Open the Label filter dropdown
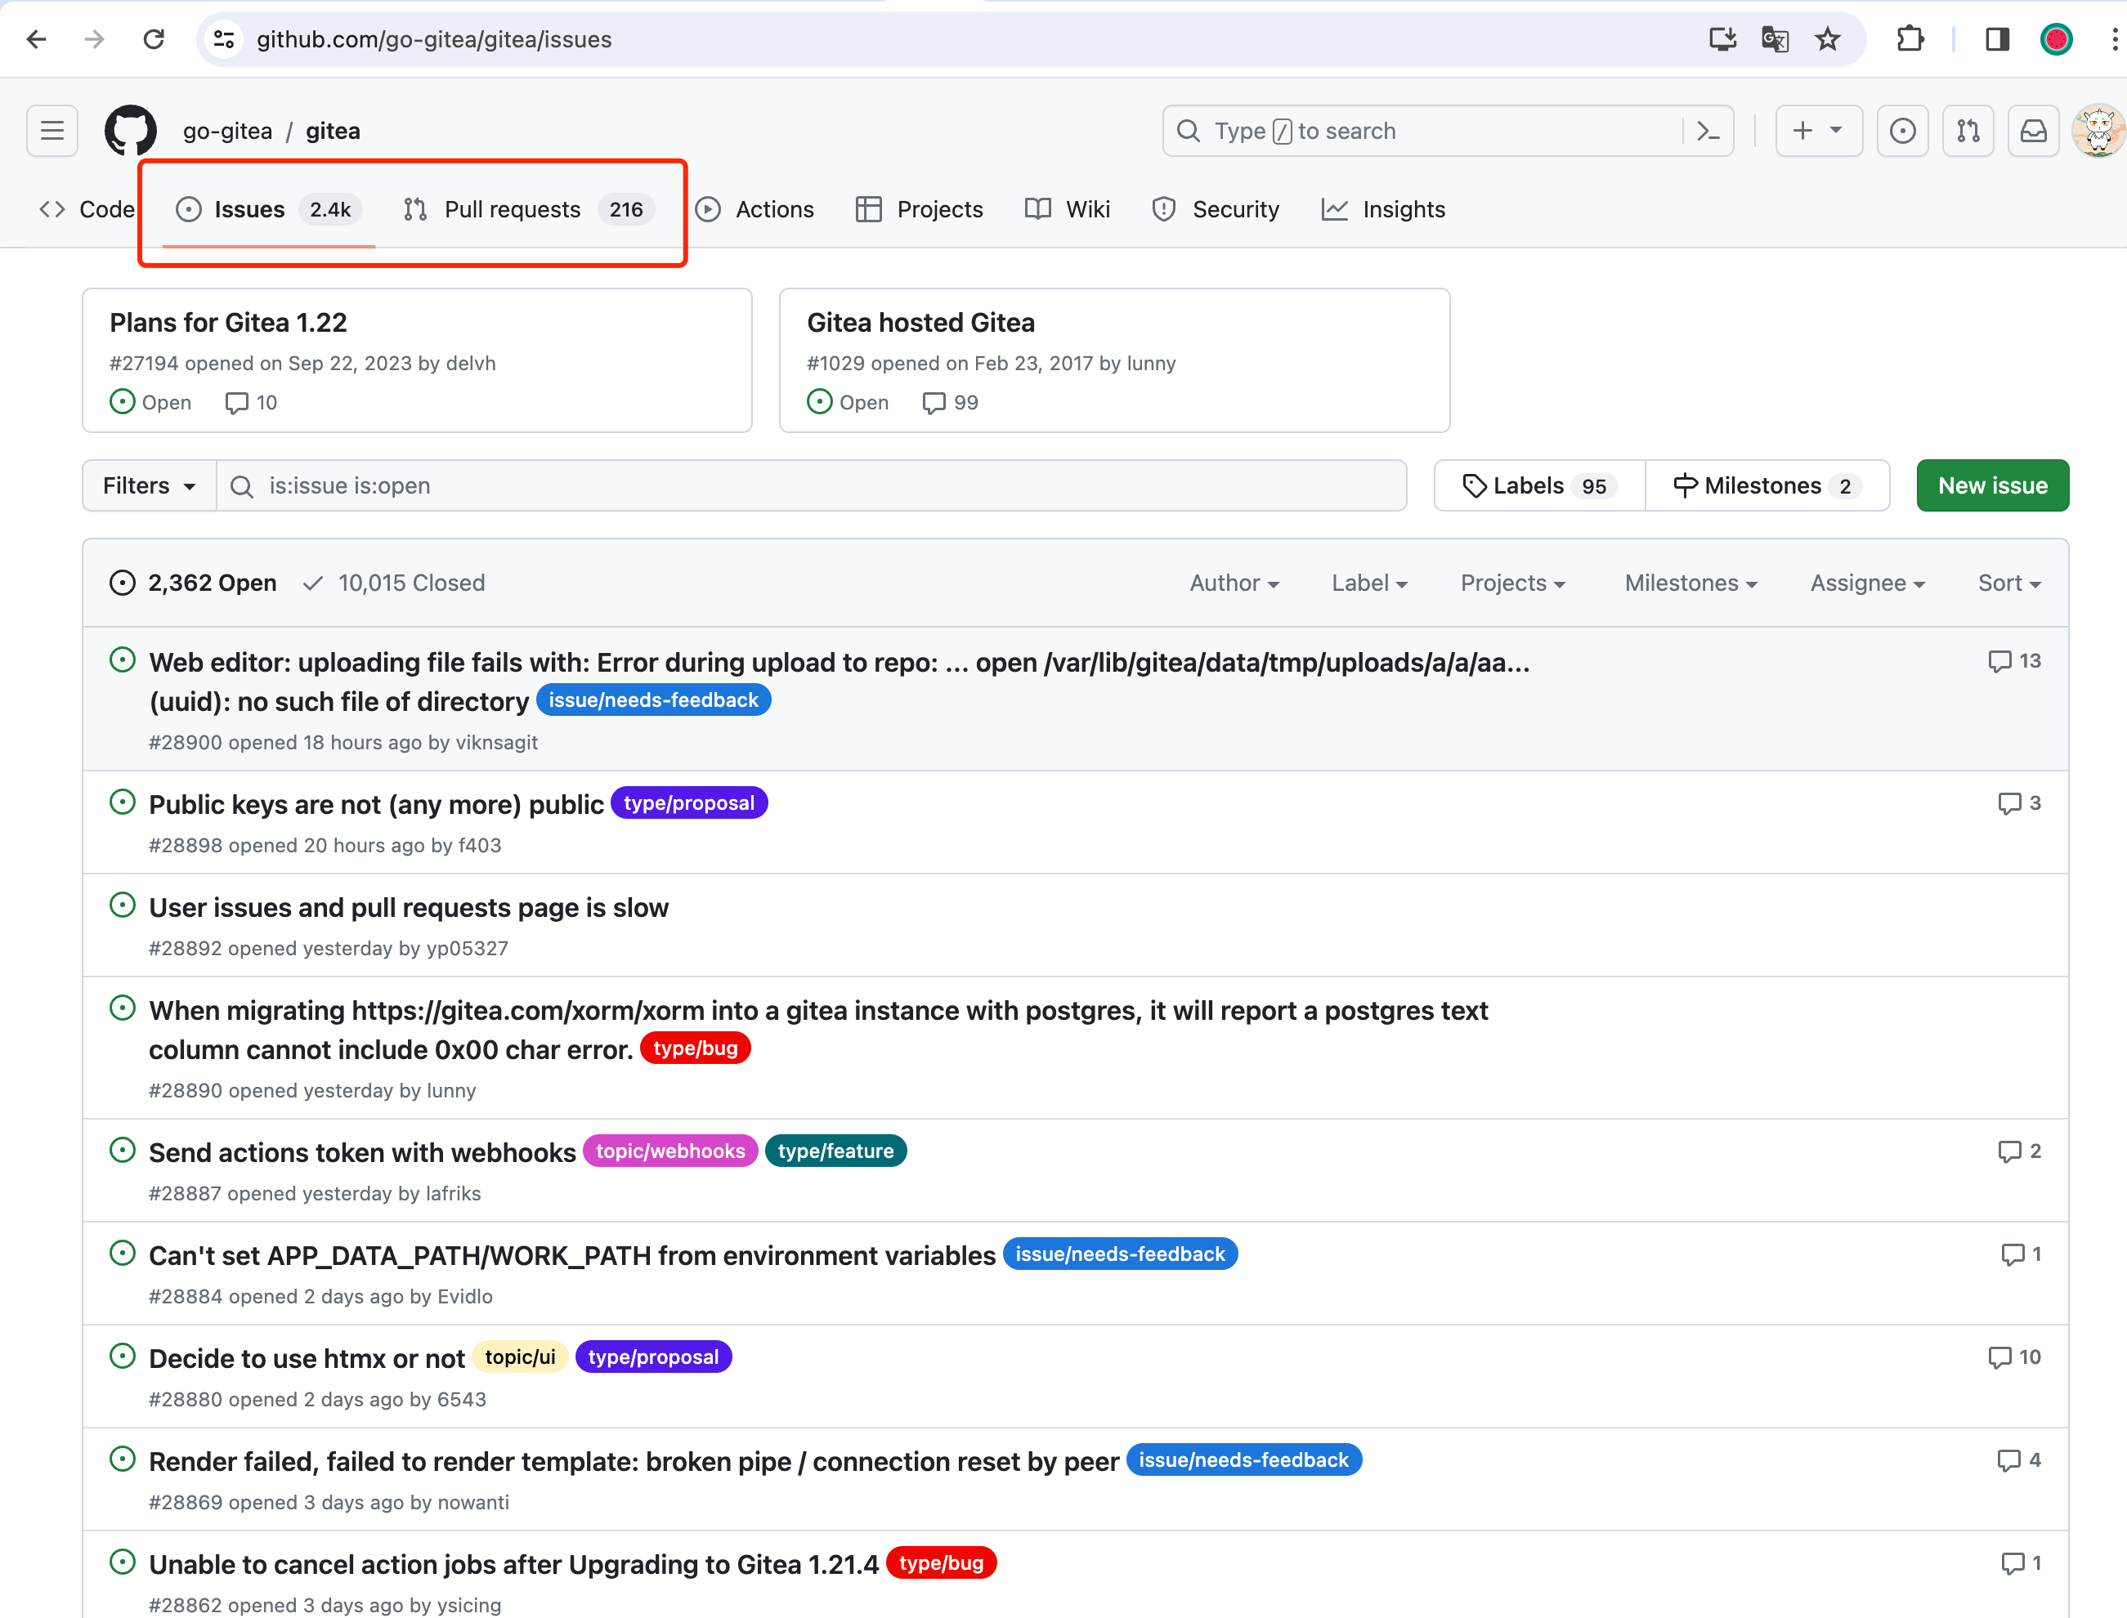The width and height of the screenshot is (2127, 1618). click(x=1369, y=583)
